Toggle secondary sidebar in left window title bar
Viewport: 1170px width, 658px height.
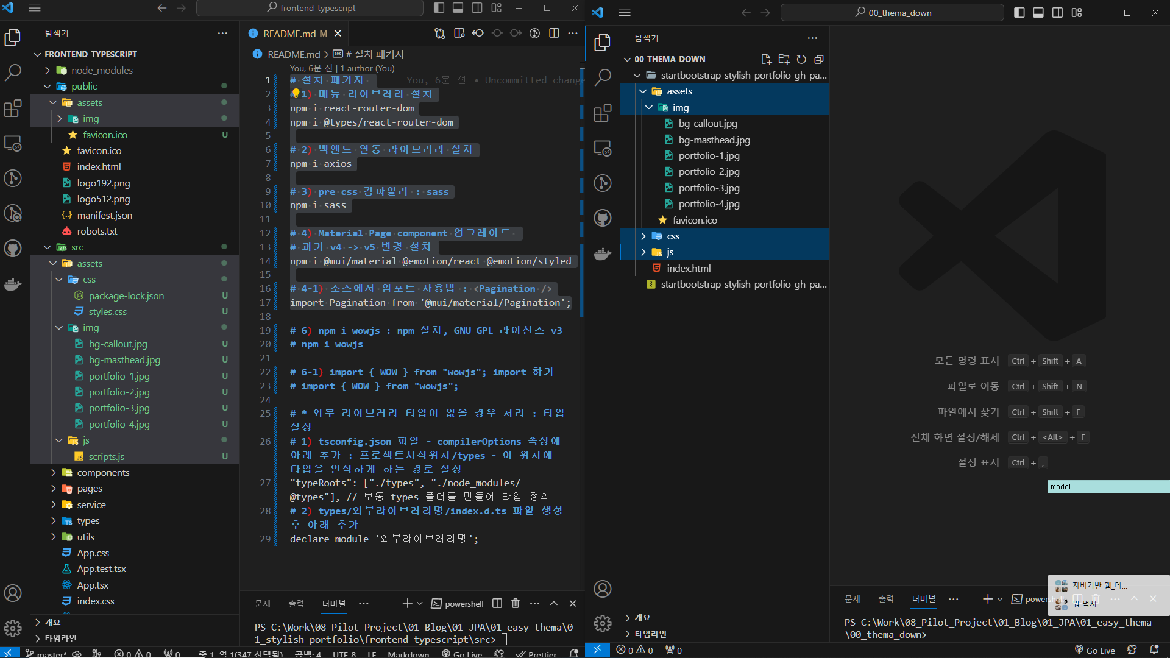(477, 8)
